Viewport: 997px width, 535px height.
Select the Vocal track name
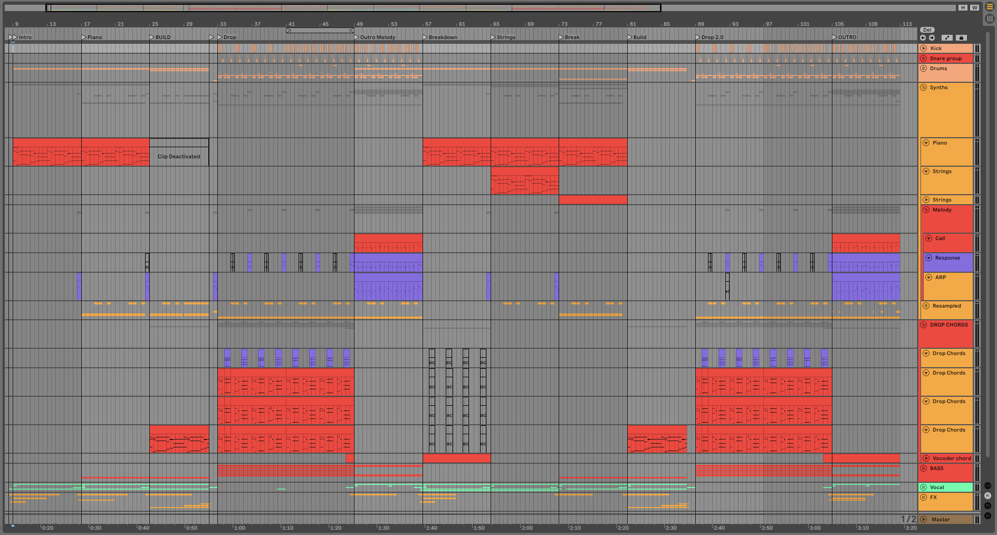click(937, 488)
